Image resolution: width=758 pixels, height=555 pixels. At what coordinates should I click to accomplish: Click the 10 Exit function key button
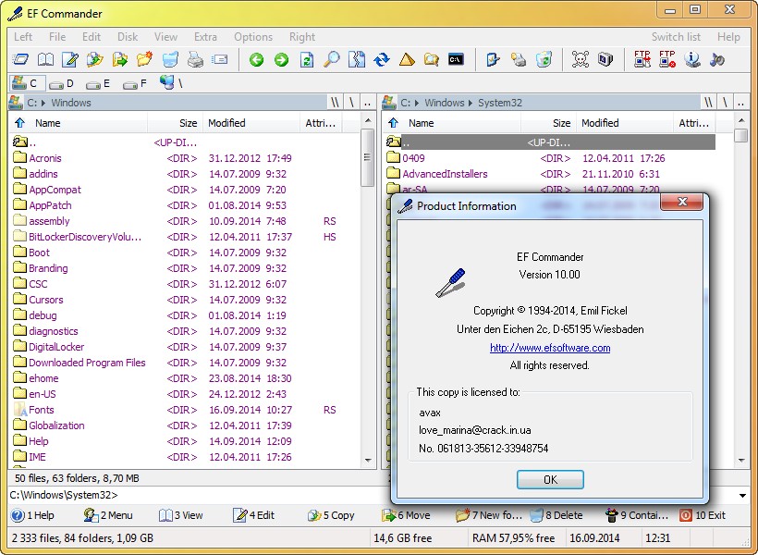click(703, 515)
